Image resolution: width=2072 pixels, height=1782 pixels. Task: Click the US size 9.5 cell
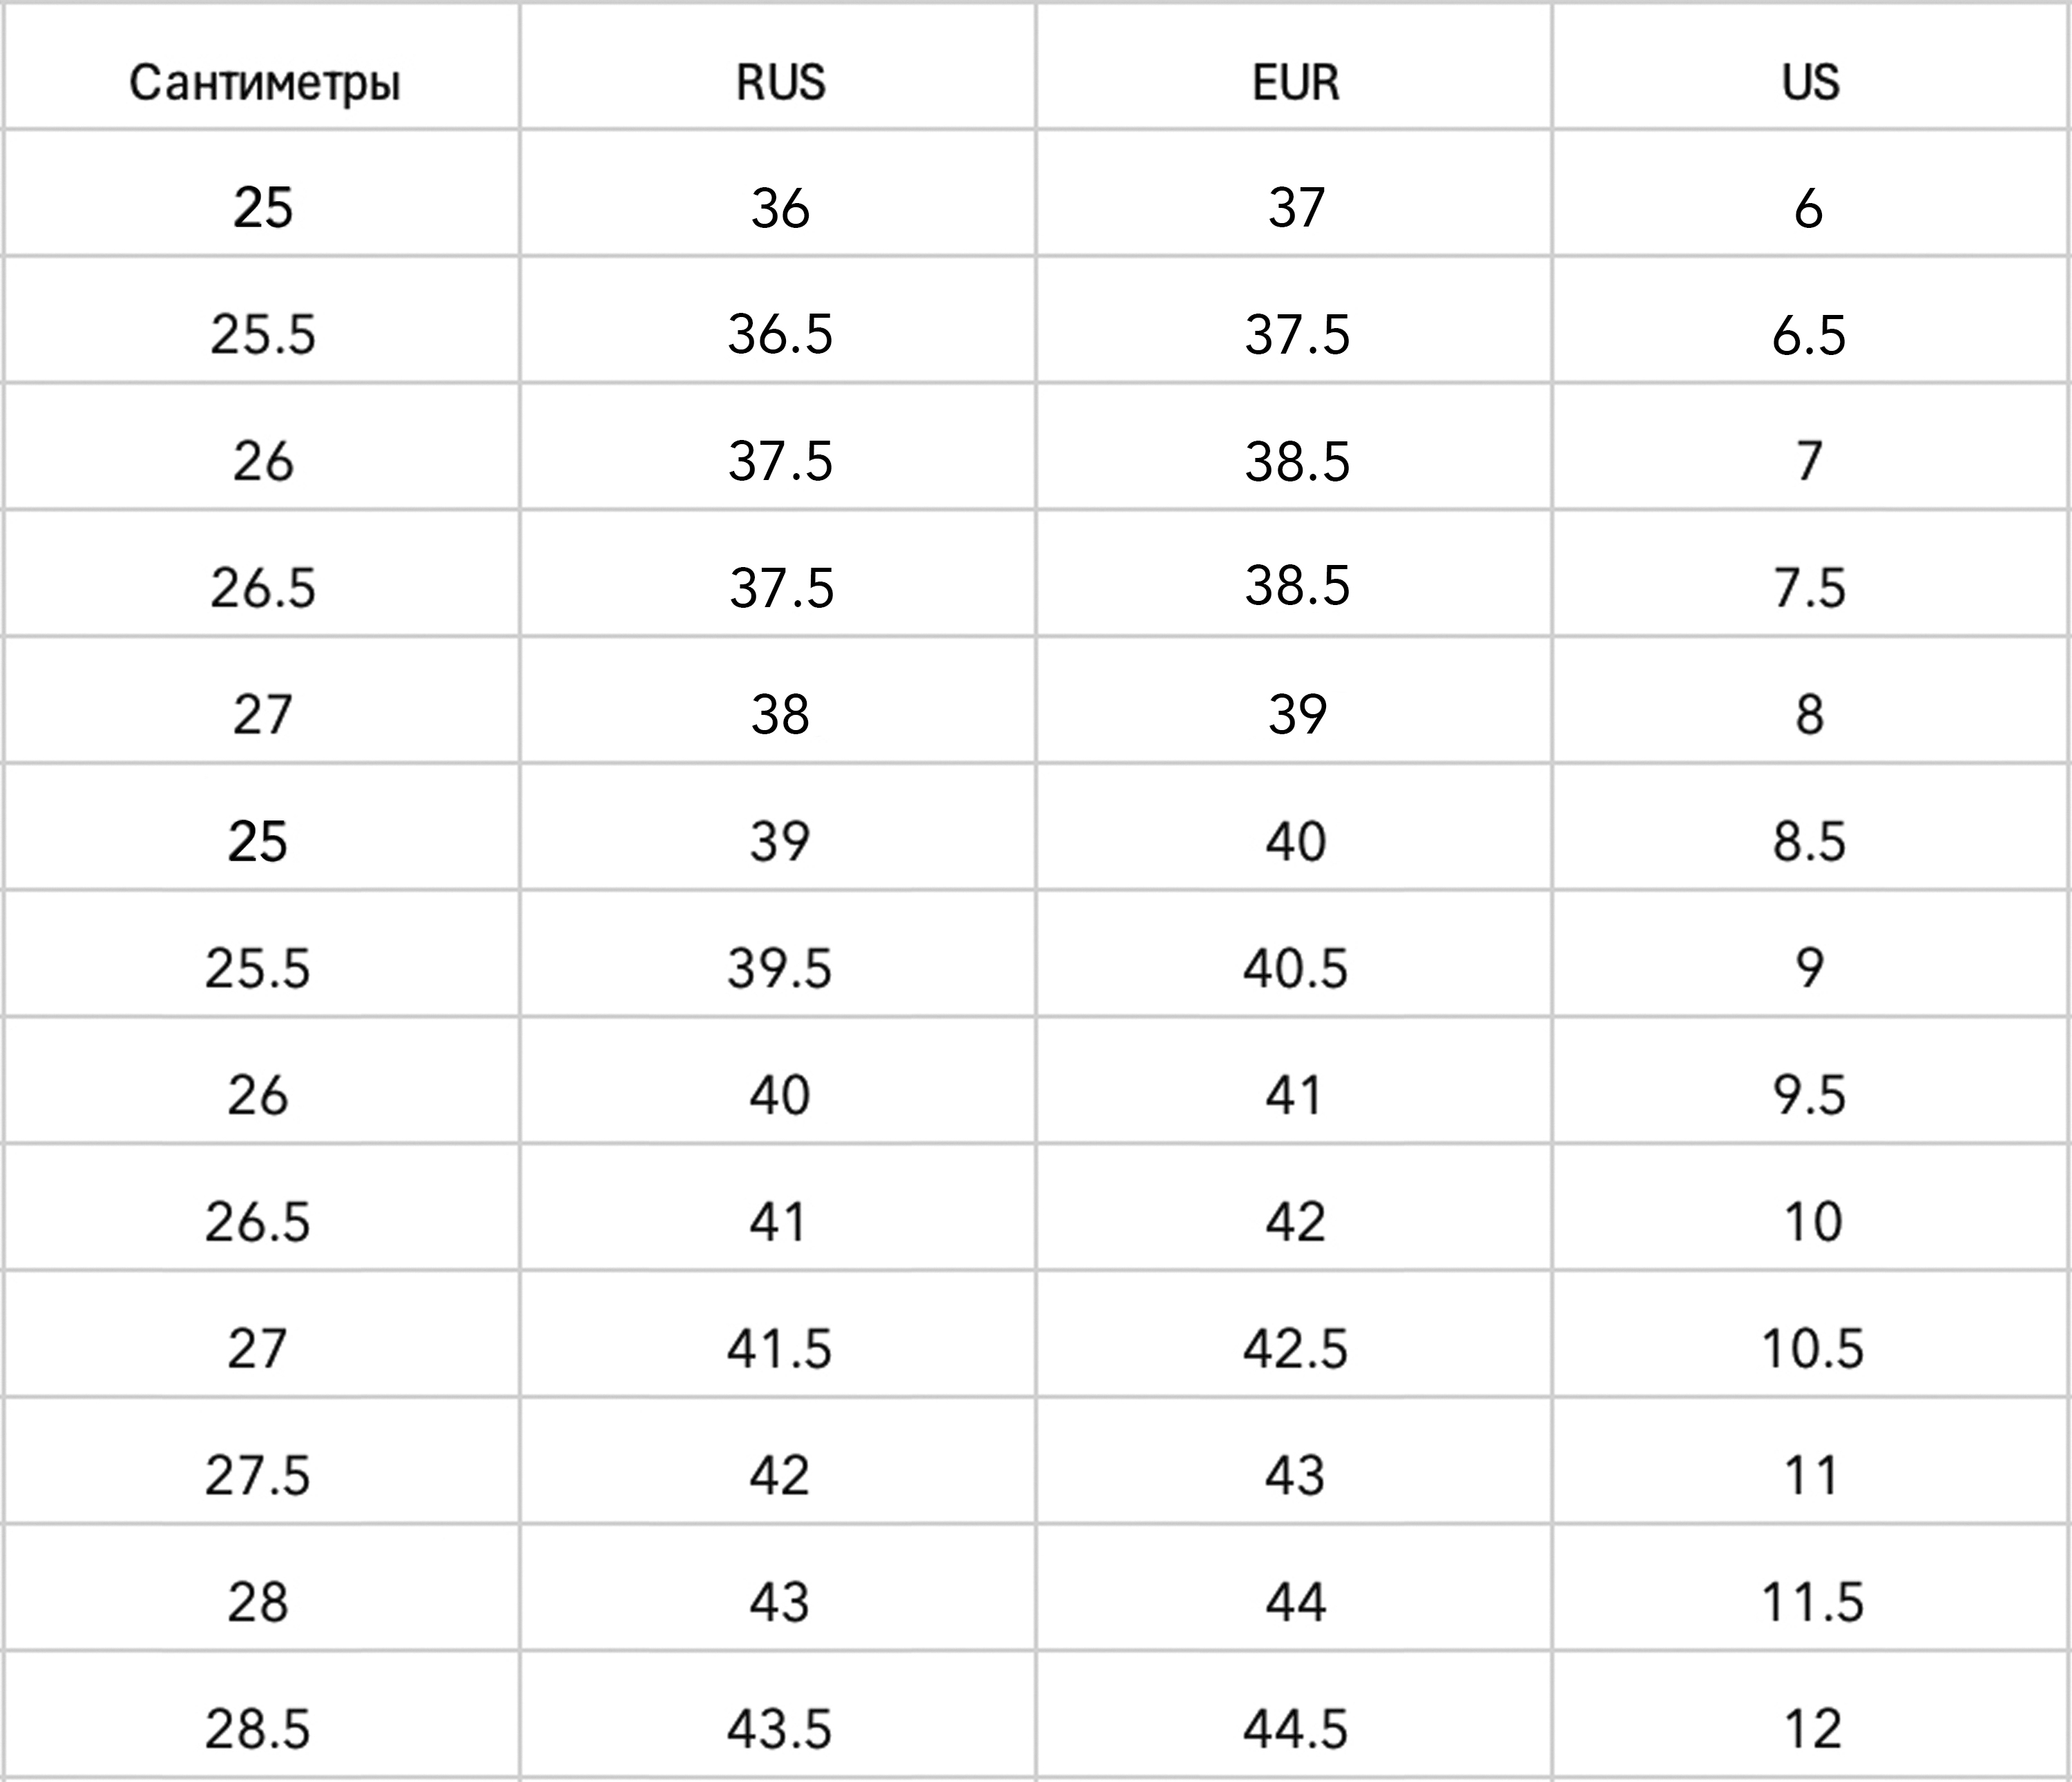1809,1096
